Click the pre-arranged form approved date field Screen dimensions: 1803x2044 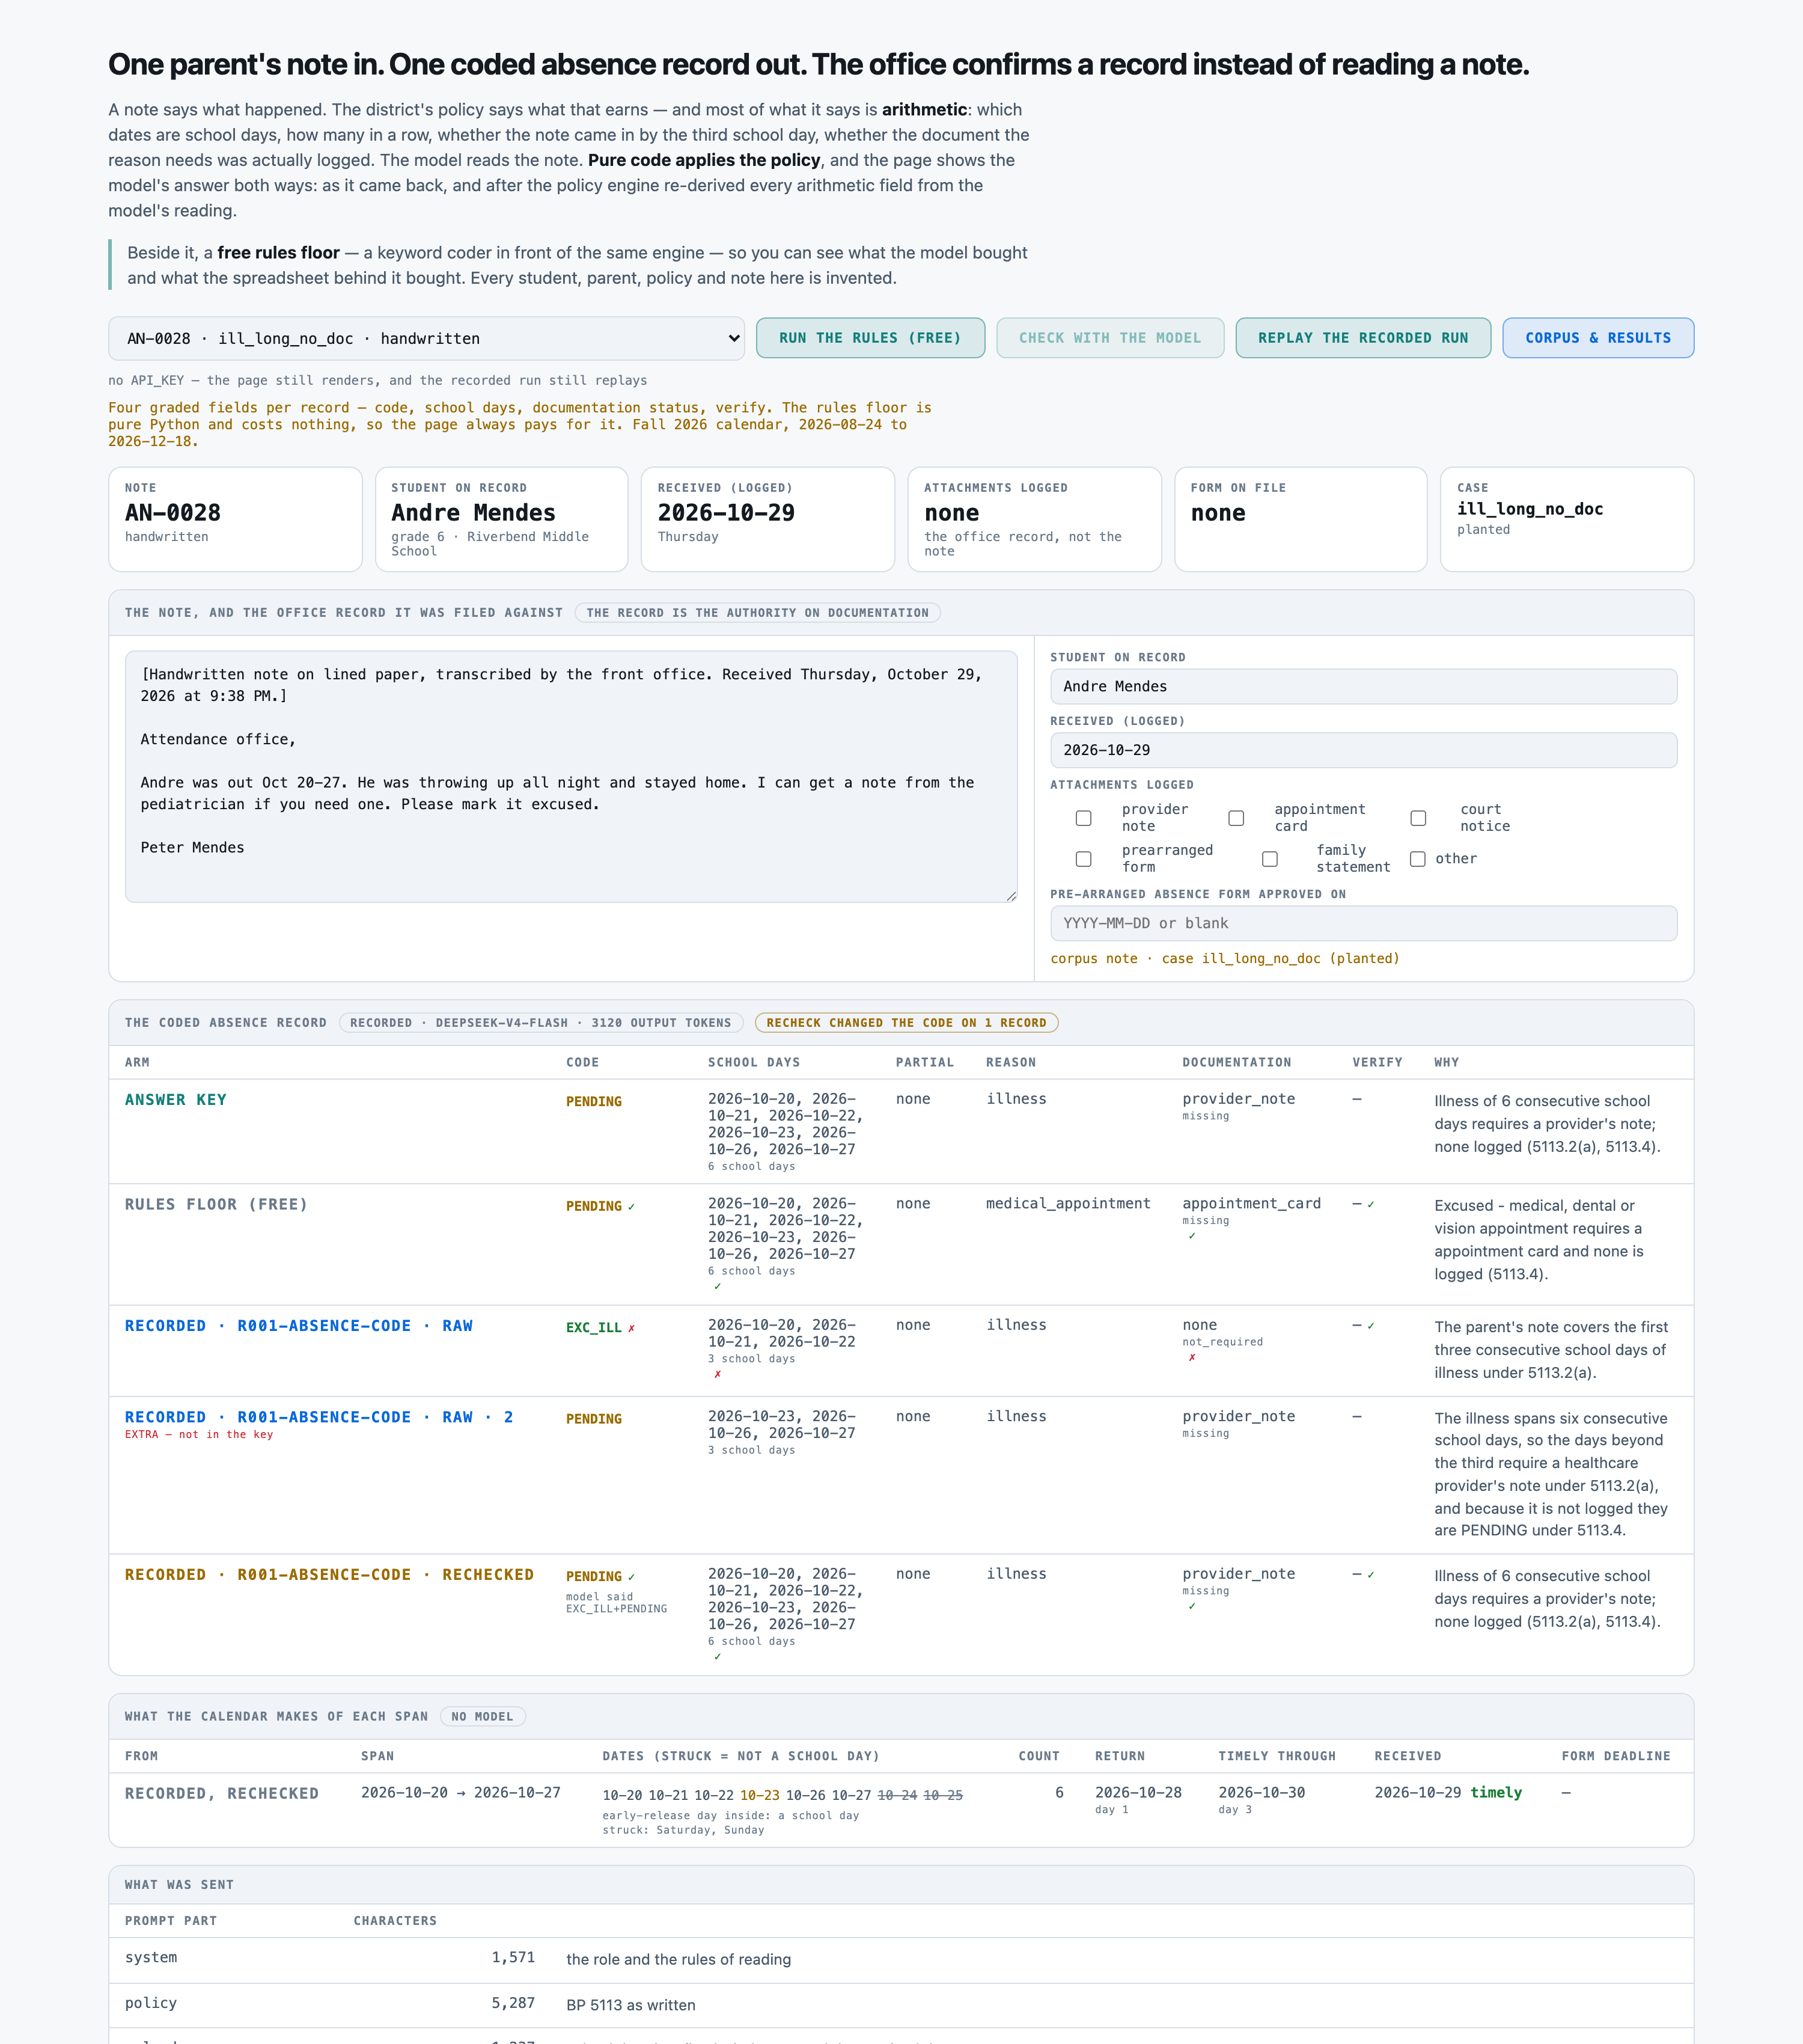pos(1363,923)
